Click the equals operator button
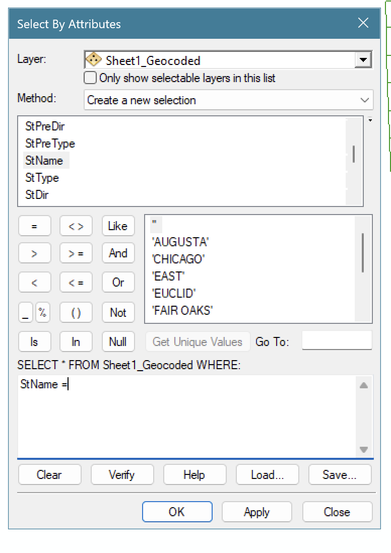 pos(34,227)
